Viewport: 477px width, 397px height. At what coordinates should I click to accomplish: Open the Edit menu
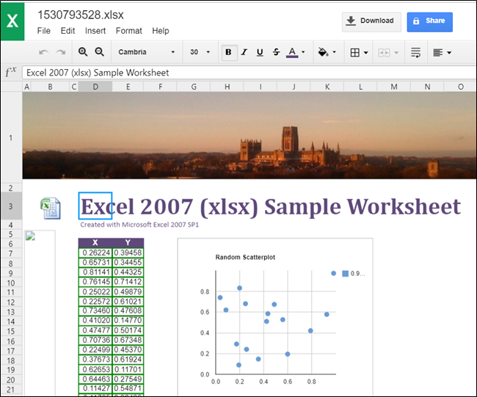(x=68, y=31)
